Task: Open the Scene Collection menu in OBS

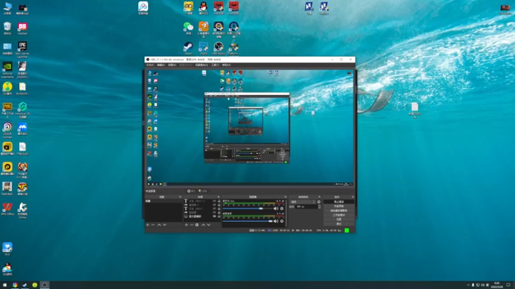Action: 201,65
